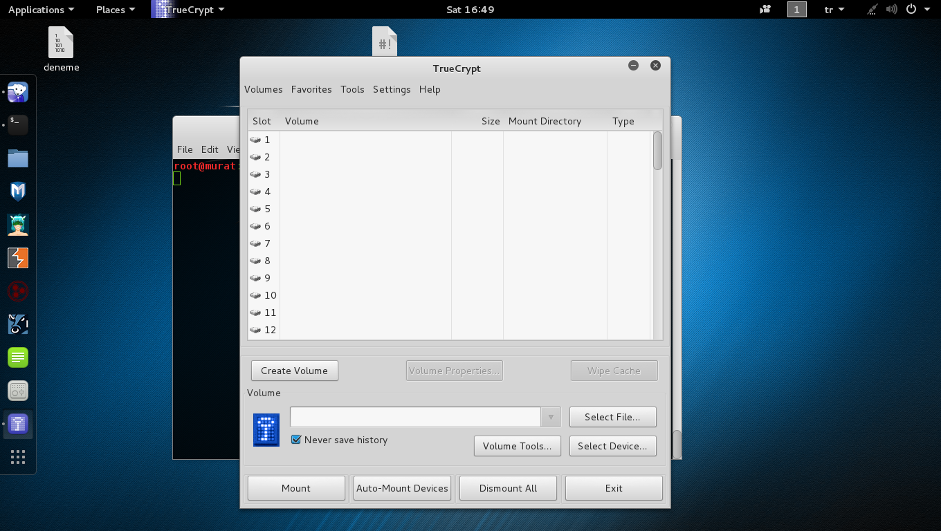This screenshot has width=941, height=531.
Task: Open the Files folder icon in dock
Action: [x=18, y=158]
